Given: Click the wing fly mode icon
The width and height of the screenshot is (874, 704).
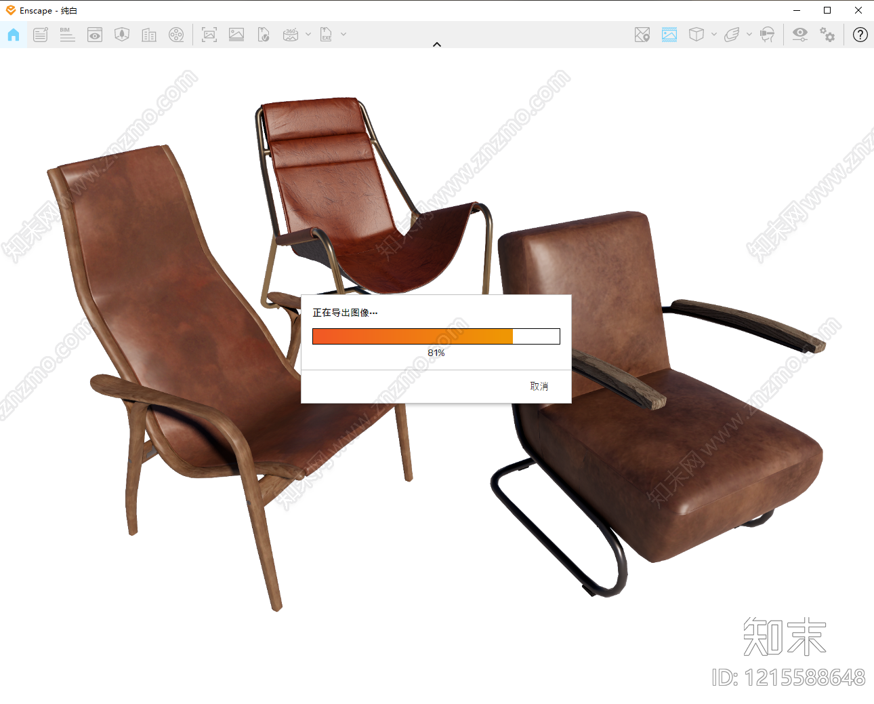Looking at the screenshot, I should coord(732,35).
